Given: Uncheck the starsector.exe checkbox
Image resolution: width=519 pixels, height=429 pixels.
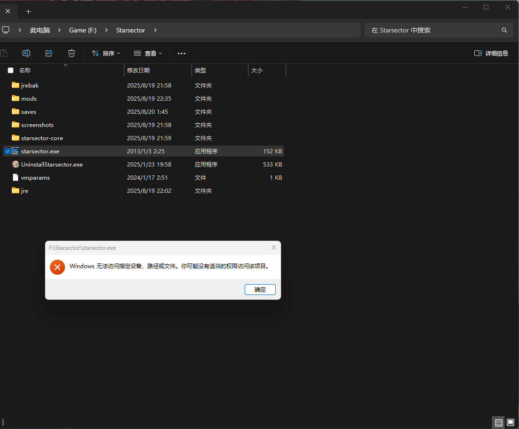Looking at the screenshot, I should 8,151.
